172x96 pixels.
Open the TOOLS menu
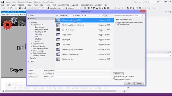click(48, 5)
